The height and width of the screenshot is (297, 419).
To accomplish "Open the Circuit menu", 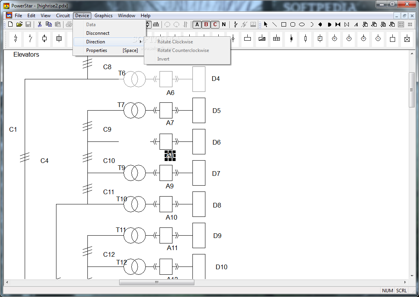I will coord(63,16).
